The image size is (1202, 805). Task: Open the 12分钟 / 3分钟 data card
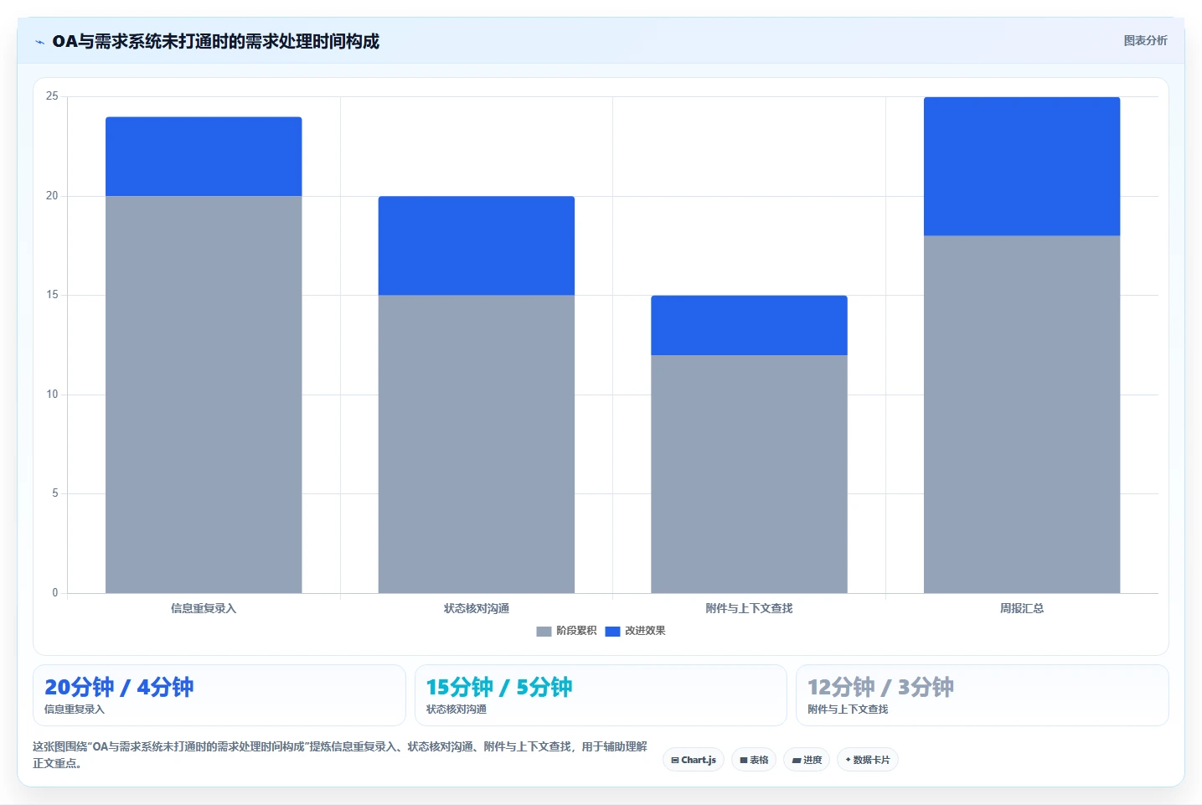[983, 695]
